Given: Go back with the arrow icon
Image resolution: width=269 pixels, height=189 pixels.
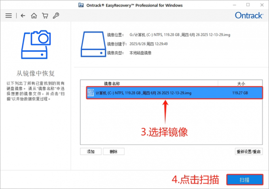Looking at the screenshot, I should [x=23, y=15].
